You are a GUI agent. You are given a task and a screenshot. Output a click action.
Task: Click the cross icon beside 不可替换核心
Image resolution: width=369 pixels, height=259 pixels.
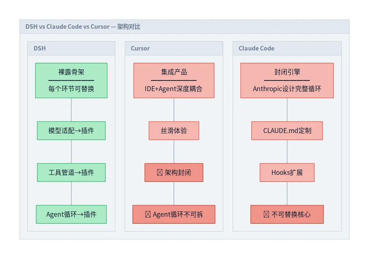click(266, 214)
